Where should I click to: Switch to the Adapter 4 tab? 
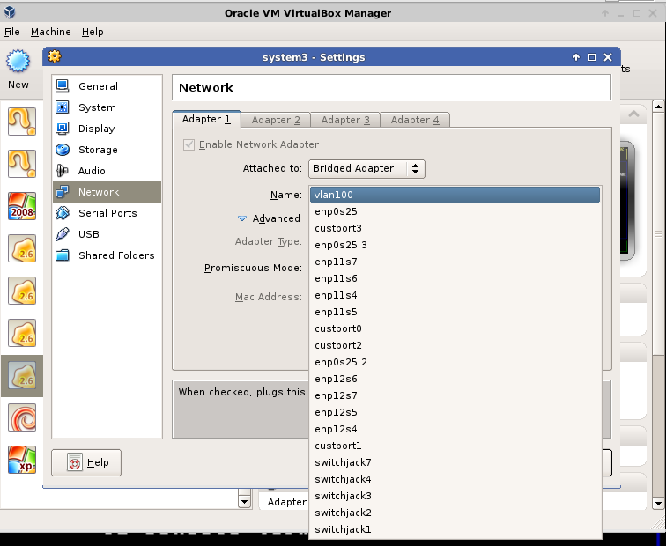pyautogui.click(x=415, y=120)
